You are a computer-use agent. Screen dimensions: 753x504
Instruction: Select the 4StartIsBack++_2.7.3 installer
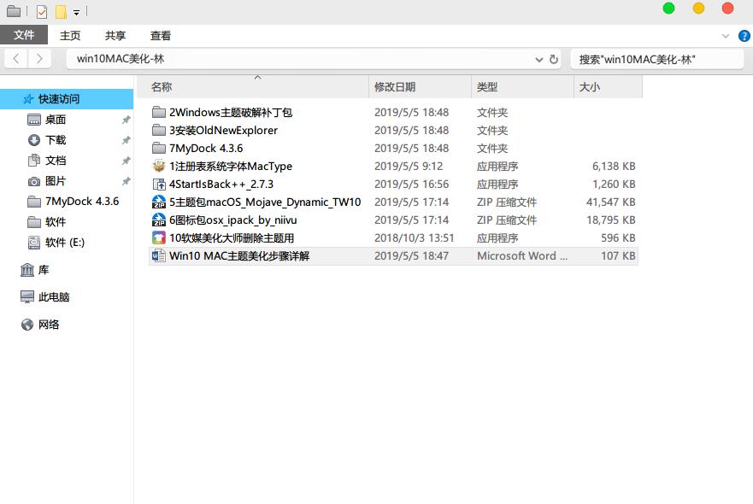click(393, 185)
